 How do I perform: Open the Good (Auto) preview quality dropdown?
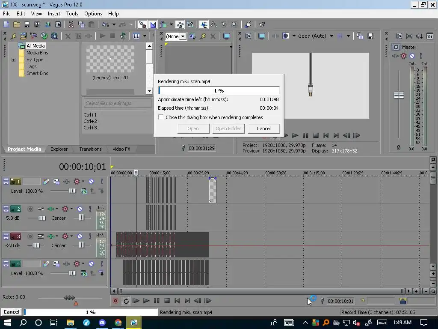point(331,36)
